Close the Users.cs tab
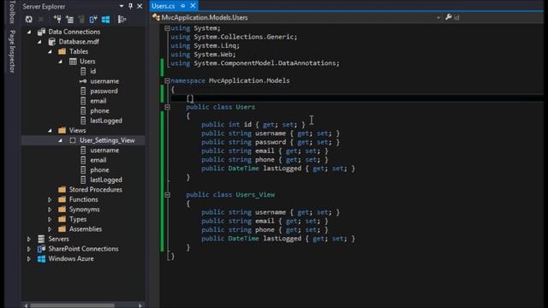The width and height of the screenshot is (548, 308). click(x=193, y=6)
